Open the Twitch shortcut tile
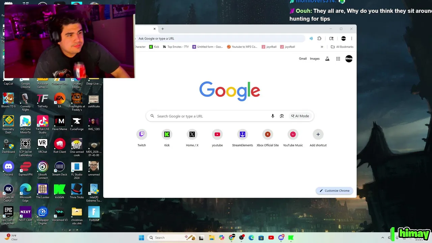This screenshot has height=243, width=432. (x=142, y=134)
